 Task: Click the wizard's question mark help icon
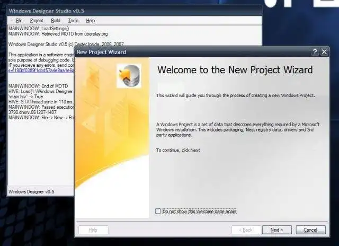pos(315,52)
